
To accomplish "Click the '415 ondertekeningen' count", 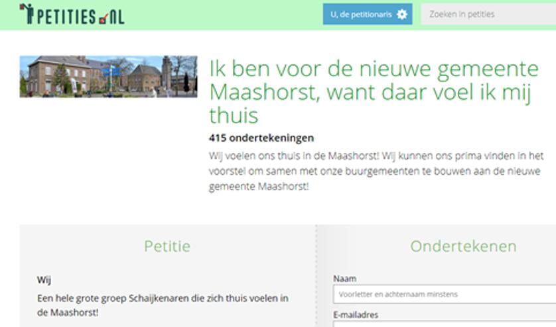I will point(261,138).
